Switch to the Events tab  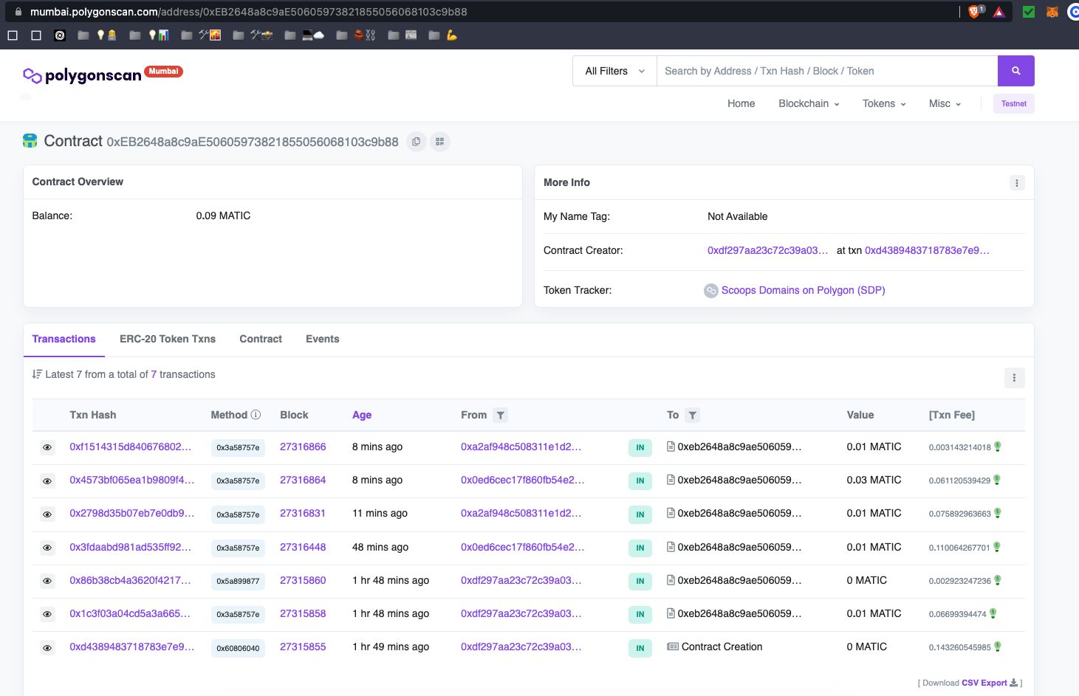tap(323, 339)
